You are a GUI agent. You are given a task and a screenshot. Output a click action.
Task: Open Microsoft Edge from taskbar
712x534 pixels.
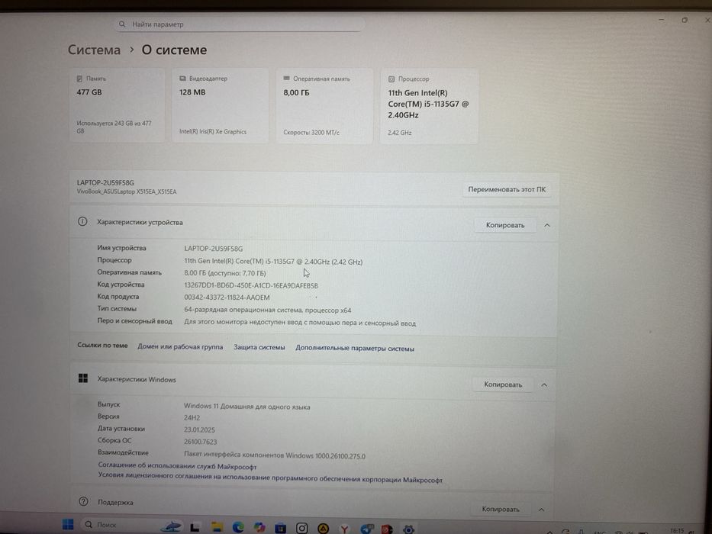point(238,527)
